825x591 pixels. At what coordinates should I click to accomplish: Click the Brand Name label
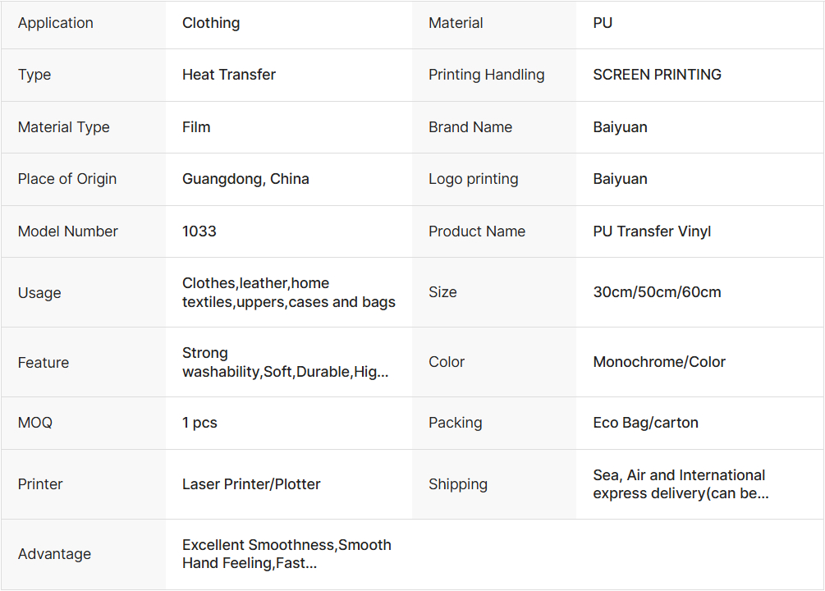tap(470, 127)
